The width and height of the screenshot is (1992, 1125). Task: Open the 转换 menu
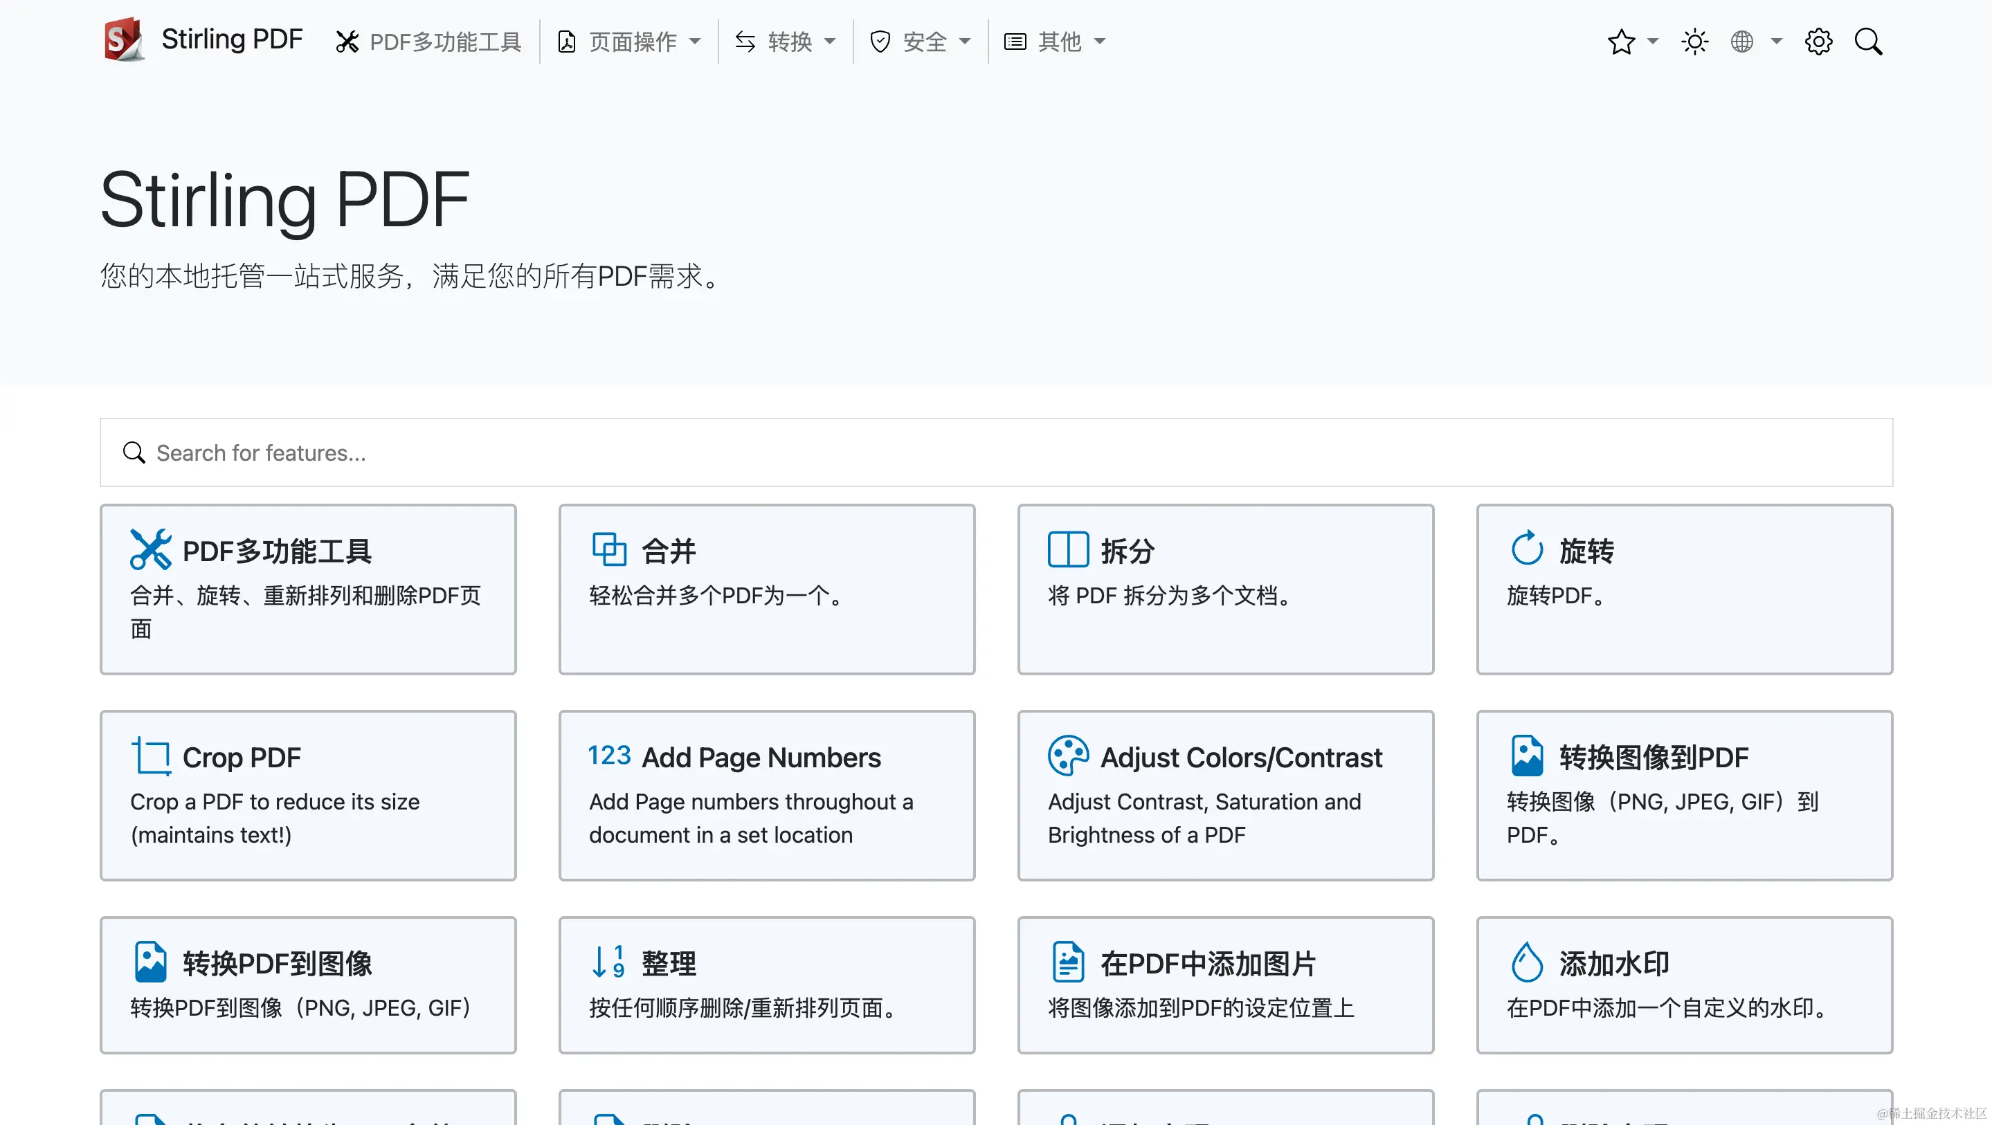[786, 42]
